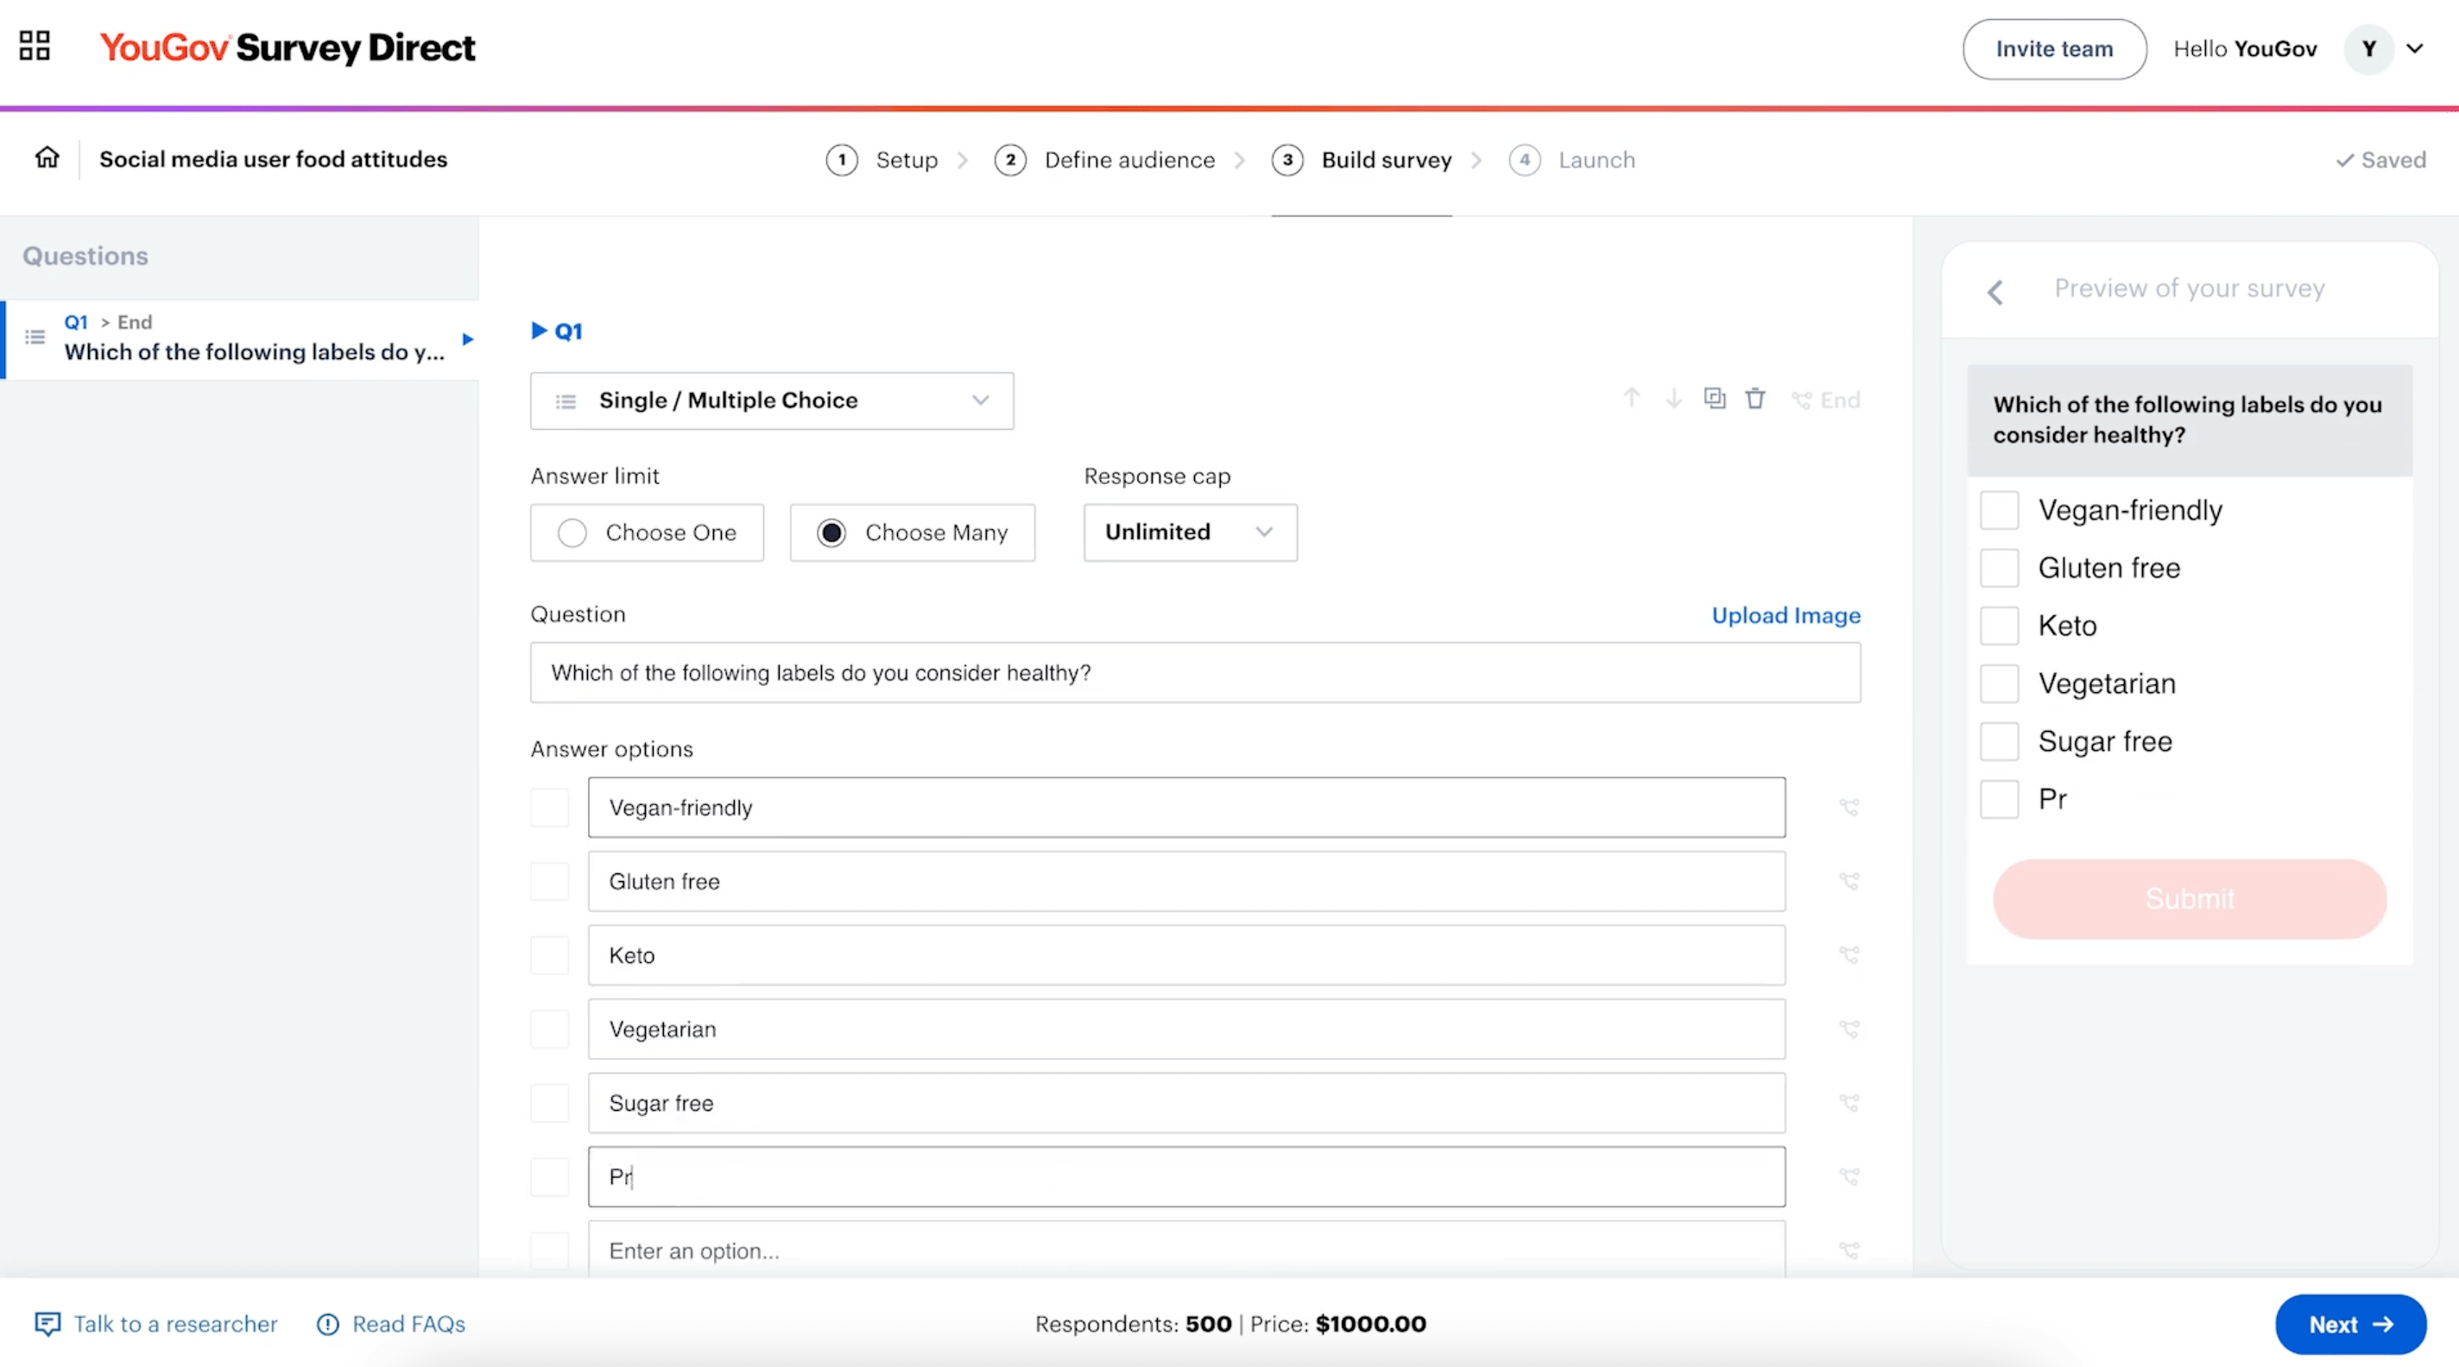Open Read FAQs

(x=408, y=1323)
